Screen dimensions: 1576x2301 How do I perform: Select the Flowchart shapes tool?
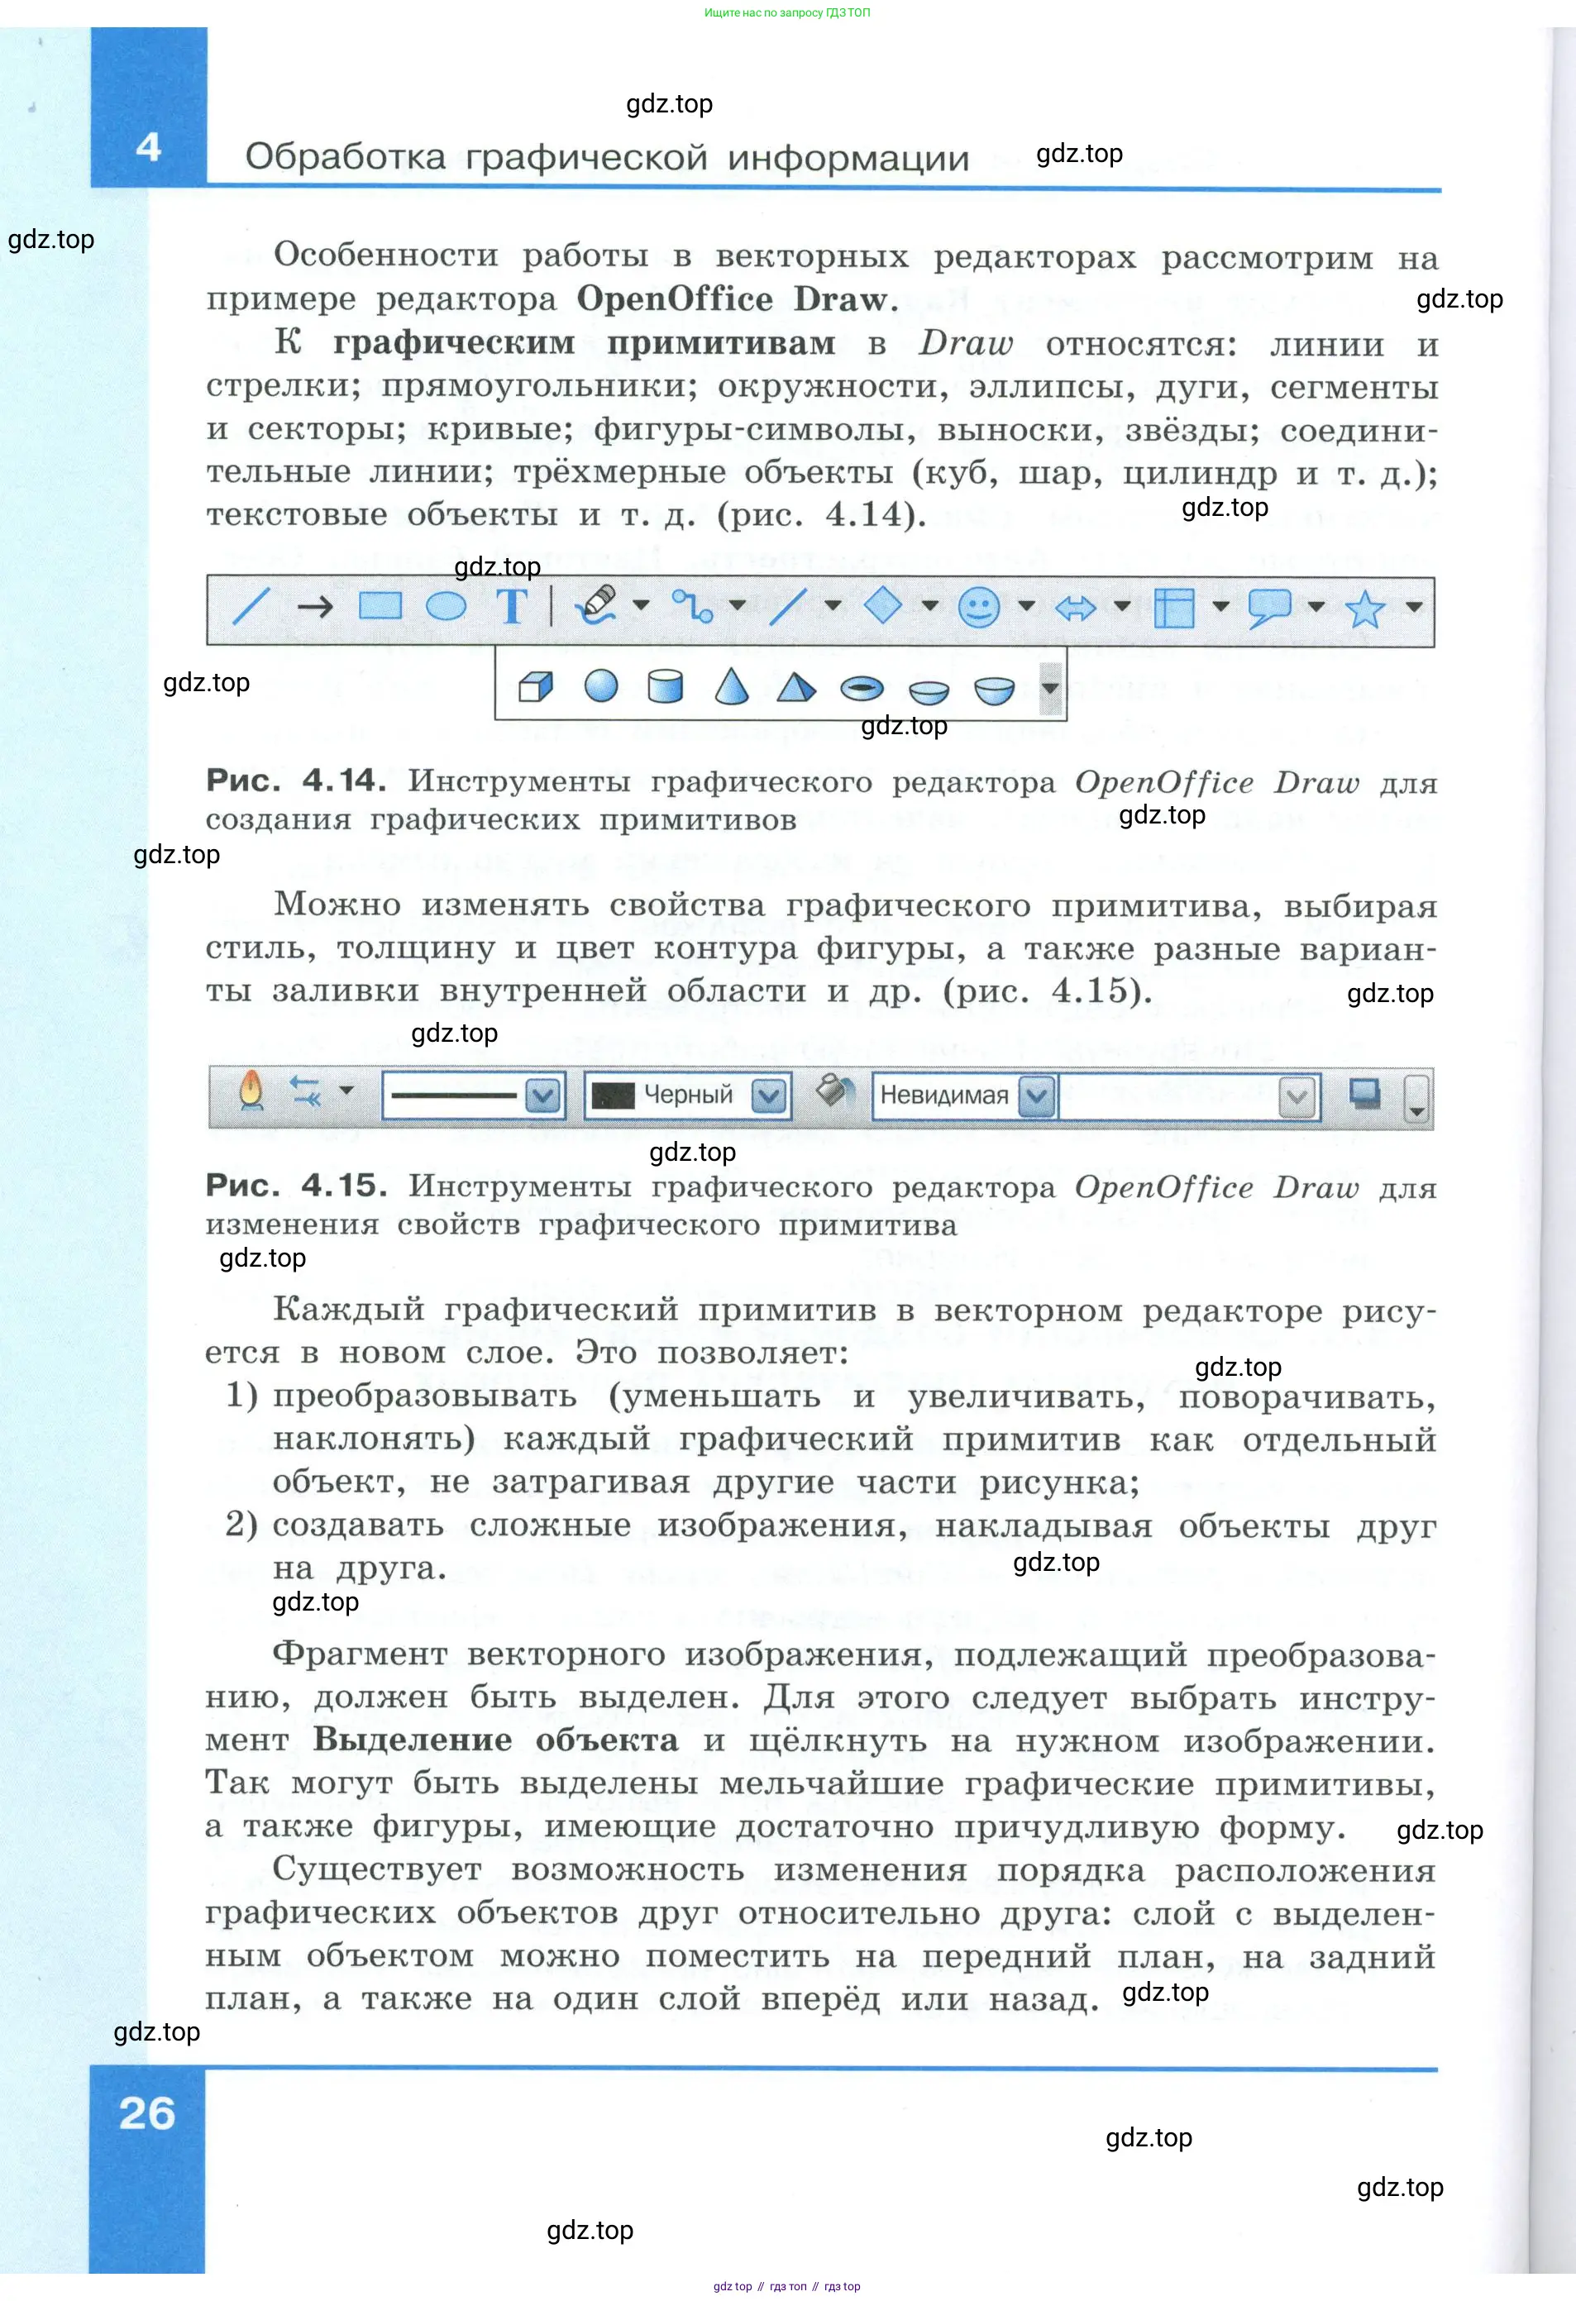pos(1174,608)
